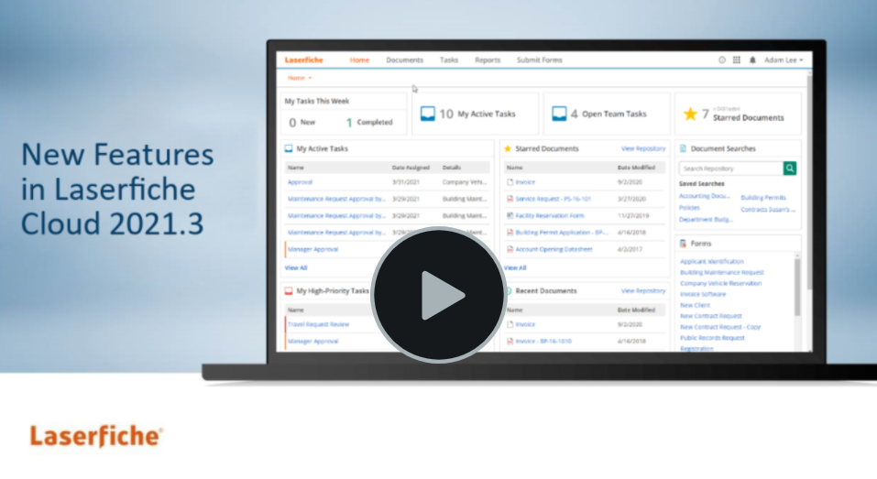Click View All under Starred Documents
Image resolution: width=877 pixels, height=479 pixels.
coord(515,267)
